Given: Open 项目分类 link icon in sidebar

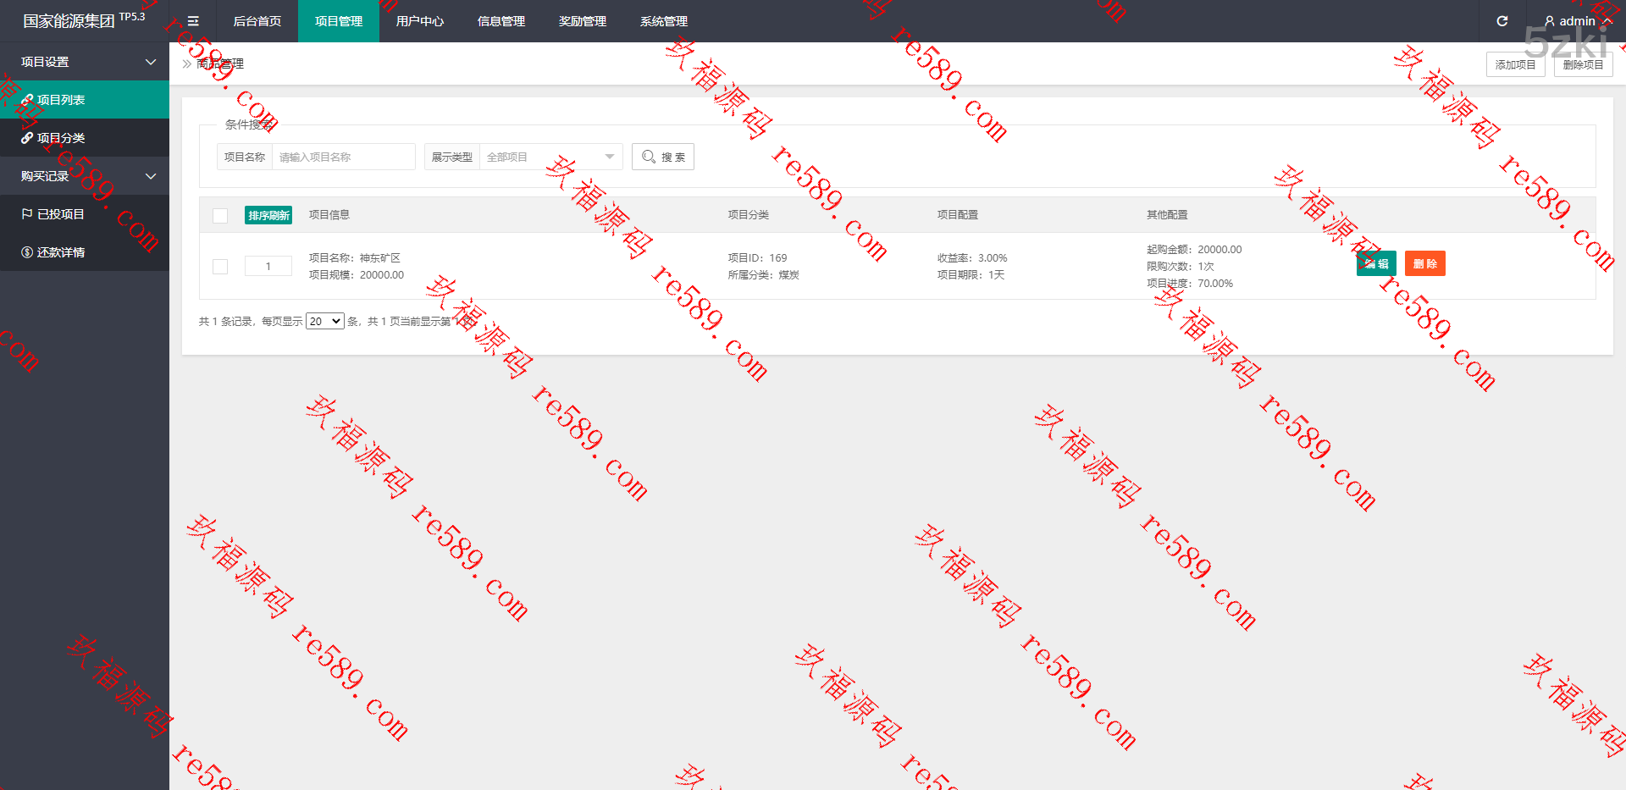Looking at the screenshot, I should (x=27, y=138).
